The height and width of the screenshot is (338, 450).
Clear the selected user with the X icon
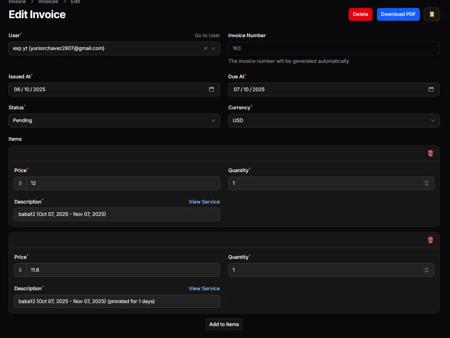click(x=206, y=49)
